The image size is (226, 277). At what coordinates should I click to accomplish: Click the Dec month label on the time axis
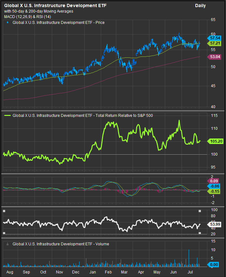pos(76,272)
